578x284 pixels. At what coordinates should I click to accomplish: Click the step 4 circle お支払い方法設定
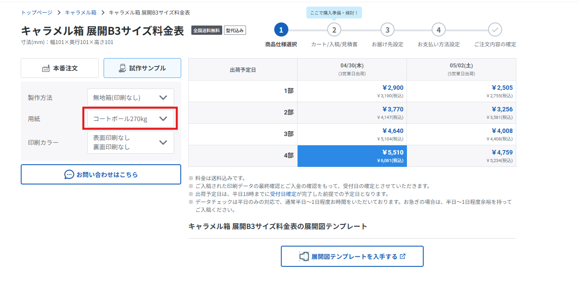[x=438, y=30]
